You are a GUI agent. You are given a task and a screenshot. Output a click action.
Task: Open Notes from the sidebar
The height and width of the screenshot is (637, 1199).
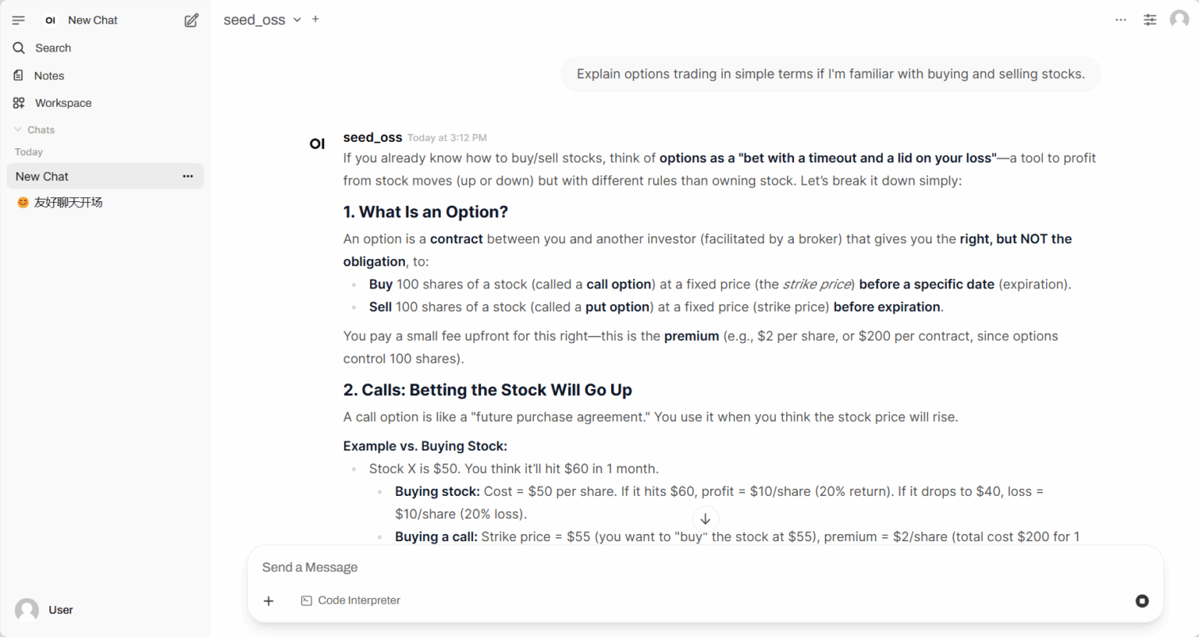[48, 76]
